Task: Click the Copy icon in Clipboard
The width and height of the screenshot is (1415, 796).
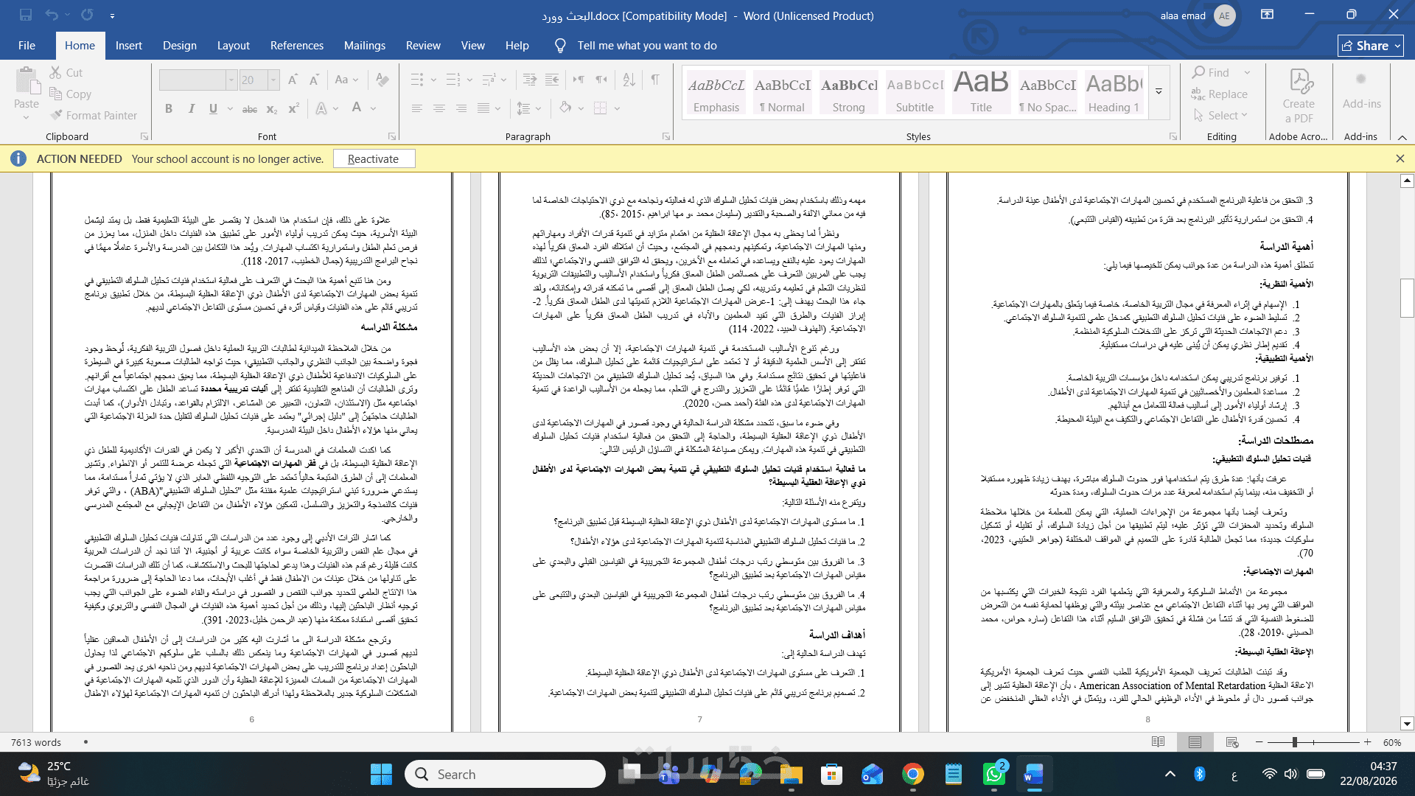Action: (x=55, y=94)
